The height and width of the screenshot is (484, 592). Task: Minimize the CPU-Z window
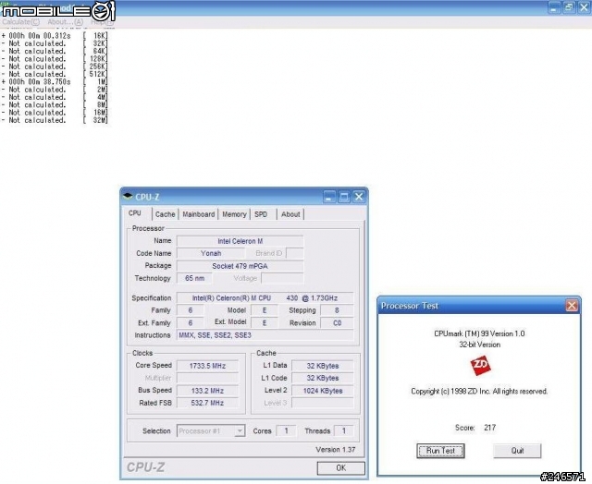(329, 197)
